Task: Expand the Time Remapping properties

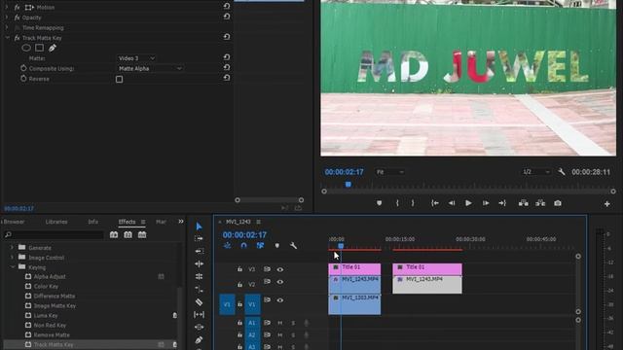Action: [7, 28]
